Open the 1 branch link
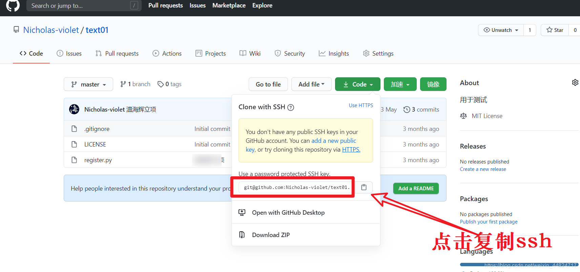 point(136,84)
